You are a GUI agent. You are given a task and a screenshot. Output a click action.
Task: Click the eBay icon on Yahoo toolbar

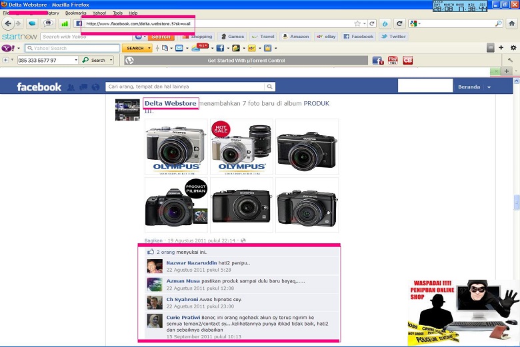pyautogui.click(x=252, y=48)
